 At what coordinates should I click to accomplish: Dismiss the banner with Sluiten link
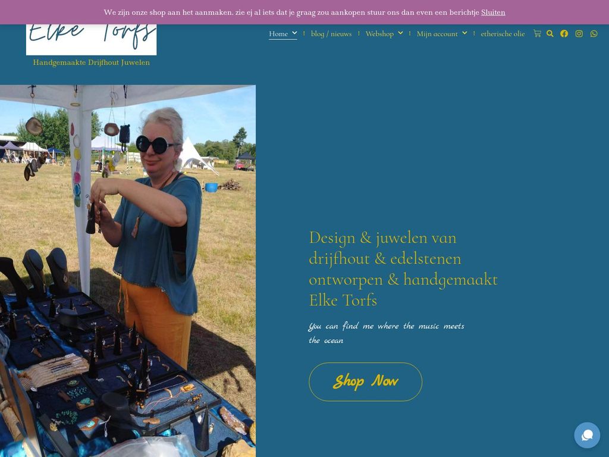pos(493,12)
